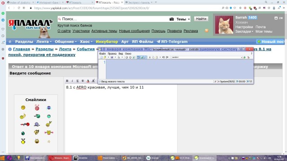The height and width of the screenshot is (161, 287).
Task: Open the Общение dropdown in navigation bar
Action: [x=65, y=42]
